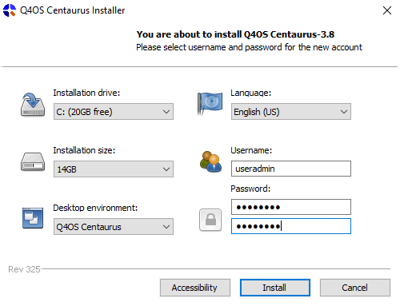Click the password confirmation field
400x306 pixels.
pos(291,226)
